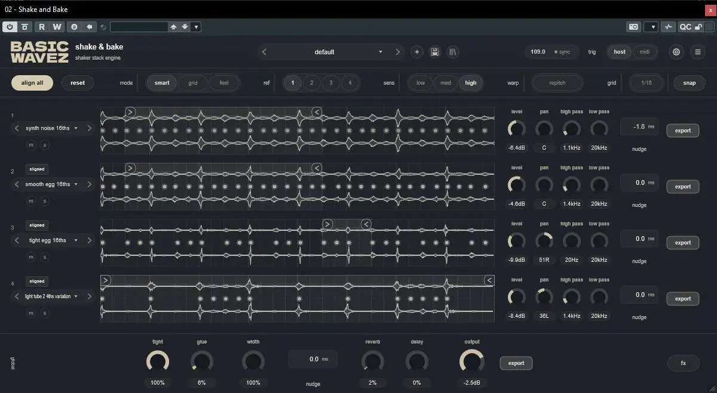
Task: Select smart mode
Action: pos(162,83)
